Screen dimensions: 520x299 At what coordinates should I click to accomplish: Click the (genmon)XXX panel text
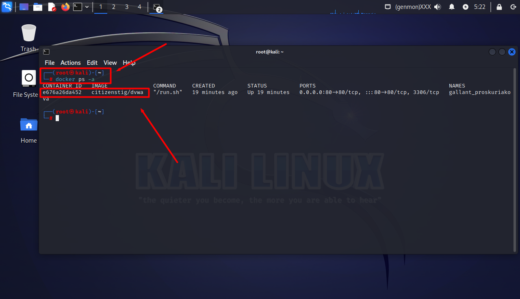[x=413, y=7]
